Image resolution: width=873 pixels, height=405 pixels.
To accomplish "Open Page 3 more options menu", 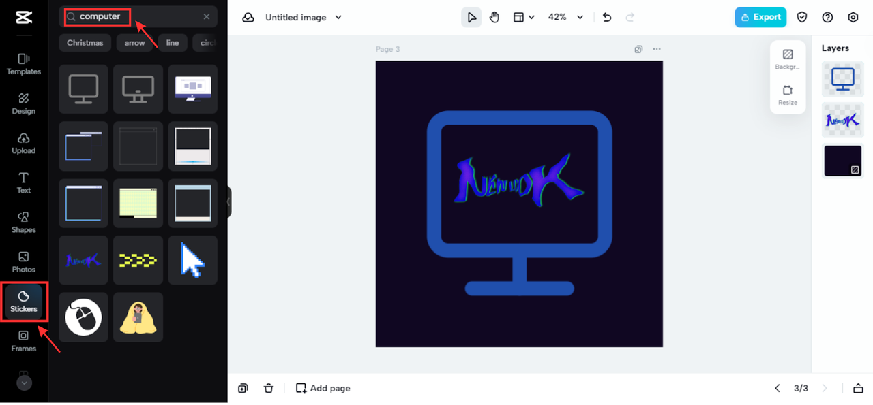I will pyautogui.click(x=657, y=49).
